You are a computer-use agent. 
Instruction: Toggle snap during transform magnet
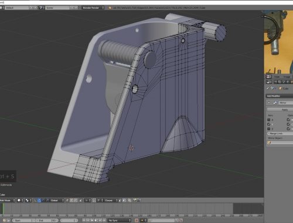(x=94, y=200)
